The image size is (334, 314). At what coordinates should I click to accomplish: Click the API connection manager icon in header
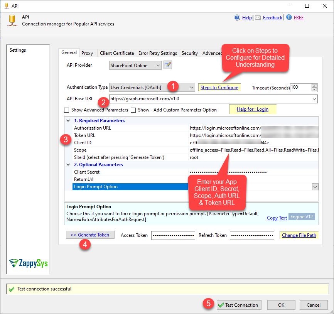[x=12, y=20]
